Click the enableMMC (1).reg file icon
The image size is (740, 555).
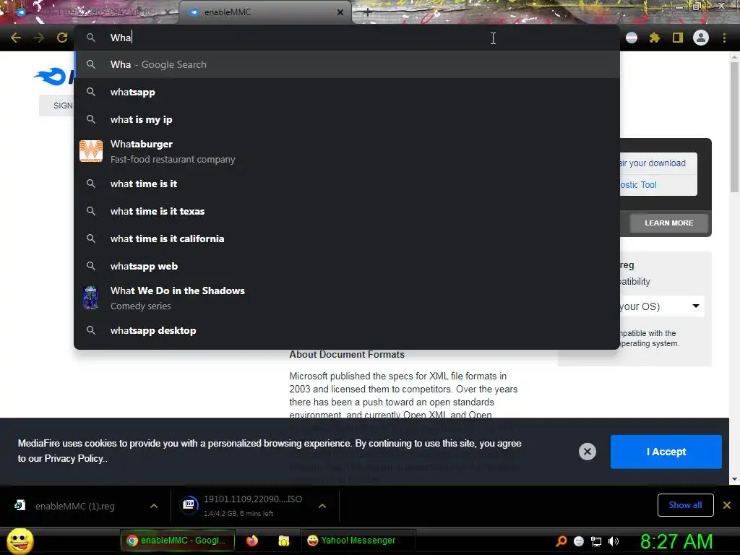pyautogui.click(x=20, y=505)
